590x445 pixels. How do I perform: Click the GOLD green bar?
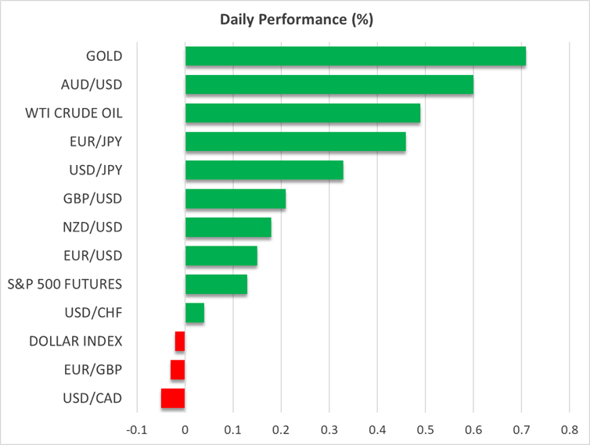355,56
